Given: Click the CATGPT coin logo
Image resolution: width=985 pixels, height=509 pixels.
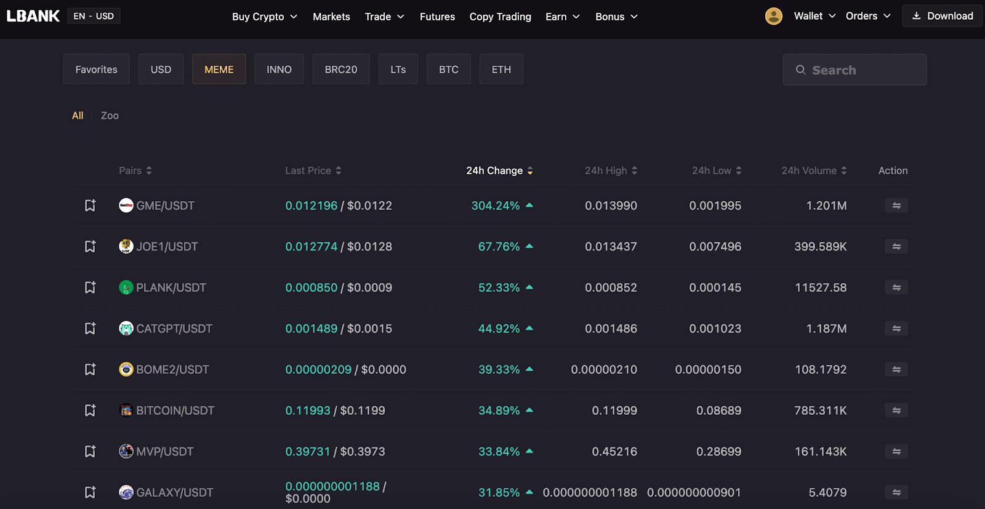Looking at the screenshot, I should [x=126, y=329].
